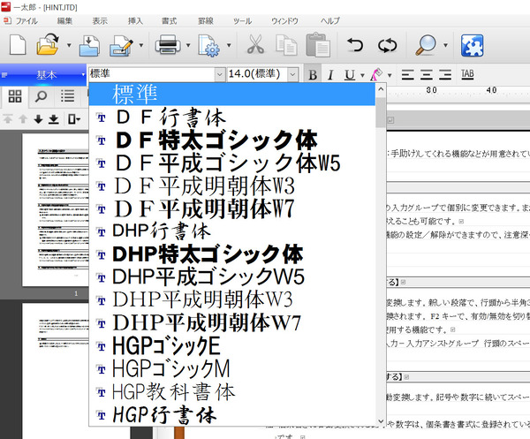Open the ツール menu

(242, 21)
